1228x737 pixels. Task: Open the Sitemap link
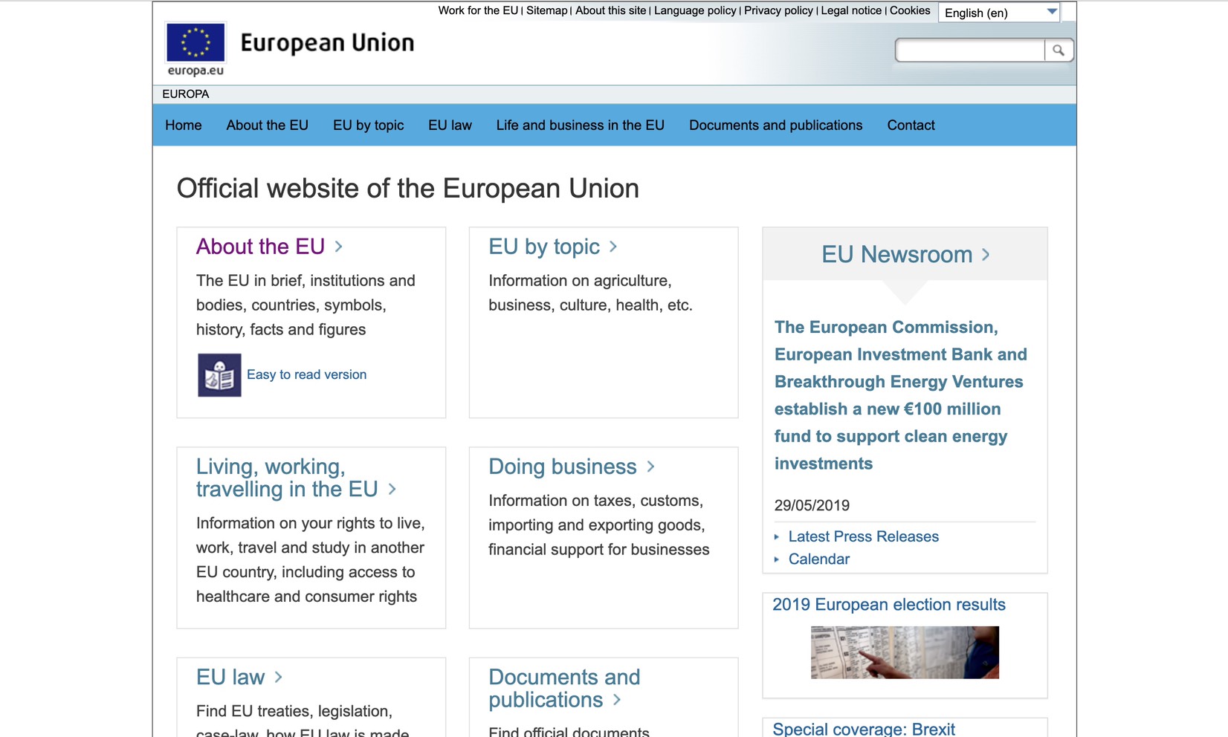[547, 10]
